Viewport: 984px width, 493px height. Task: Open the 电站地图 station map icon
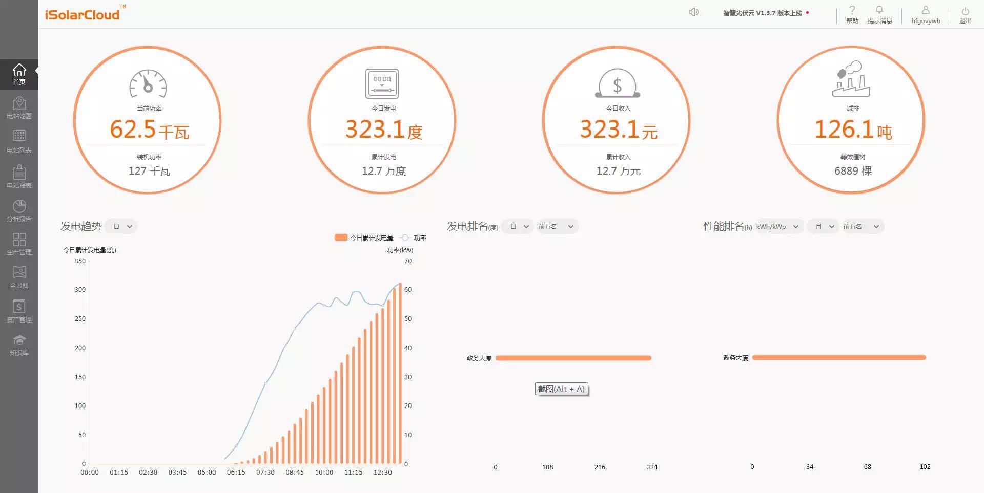coord(19,108)
